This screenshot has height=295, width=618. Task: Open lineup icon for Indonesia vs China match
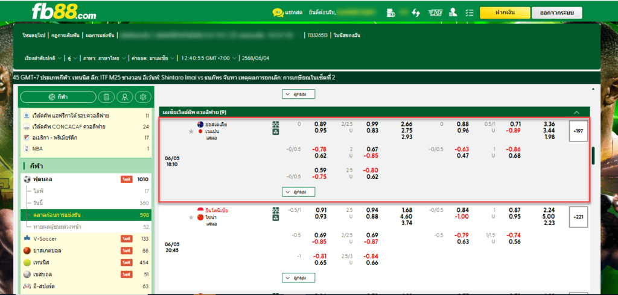[x=275, y=217]
